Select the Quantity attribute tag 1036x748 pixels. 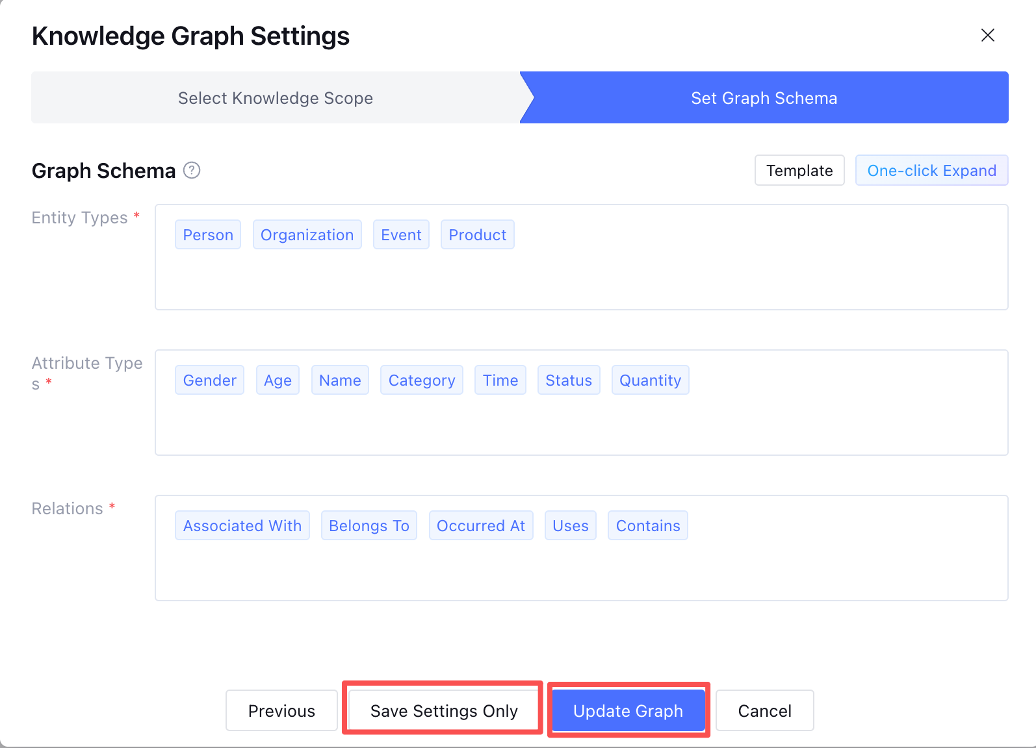pos(650,380)
